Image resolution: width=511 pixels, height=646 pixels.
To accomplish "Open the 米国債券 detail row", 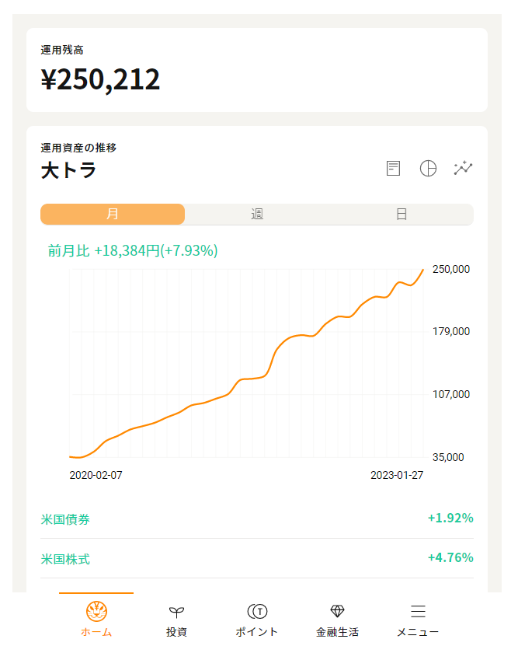I will coord(256,519).
